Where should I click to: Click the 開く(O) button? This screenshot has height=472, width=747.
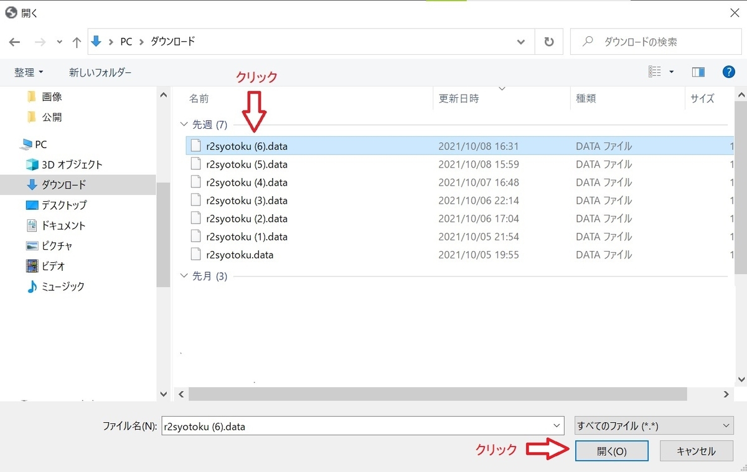[612, 451]
